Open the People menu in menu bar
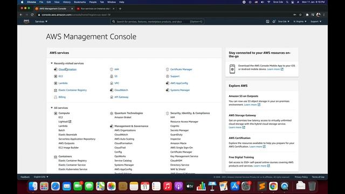Screen dimensions: 345x194 [x=93, y=2]
